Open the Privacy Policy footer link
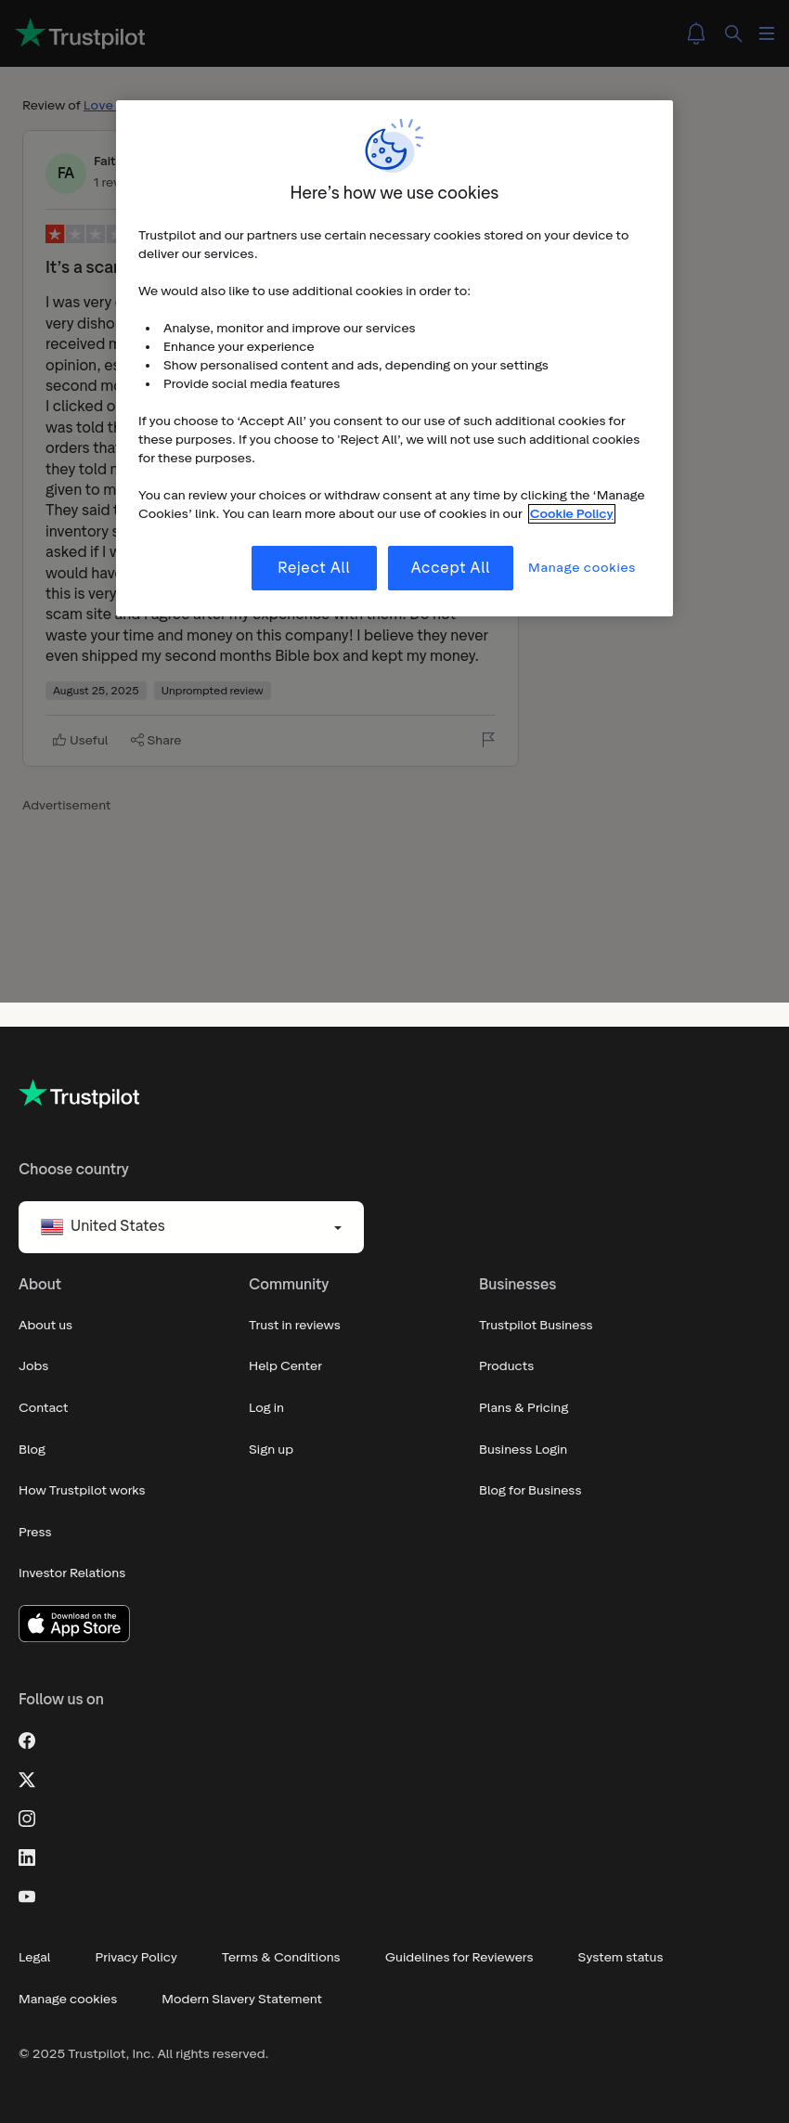789x2123 pixels. coord(136,1958)
